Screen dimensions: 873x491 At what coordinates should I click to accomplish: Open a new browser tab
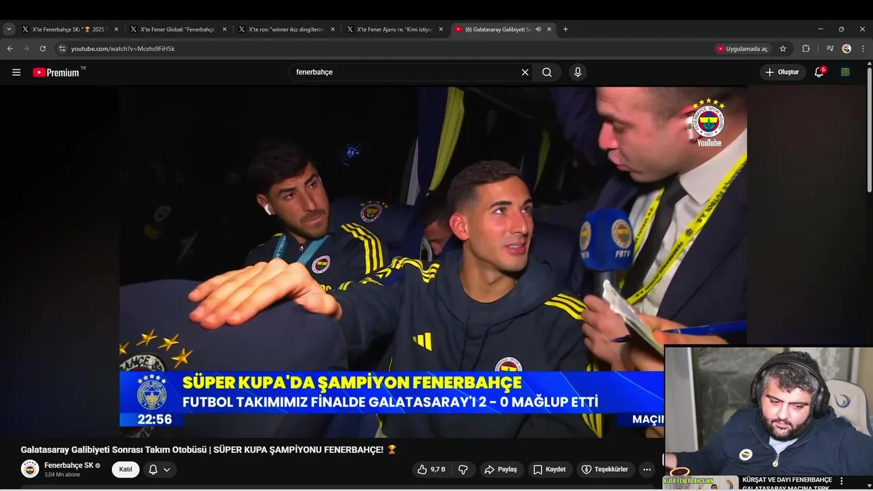(565, 29)
